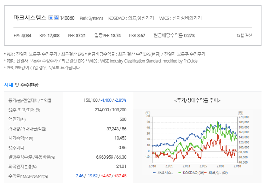Open the telephone contact icon beside stock code

point(56,17)
